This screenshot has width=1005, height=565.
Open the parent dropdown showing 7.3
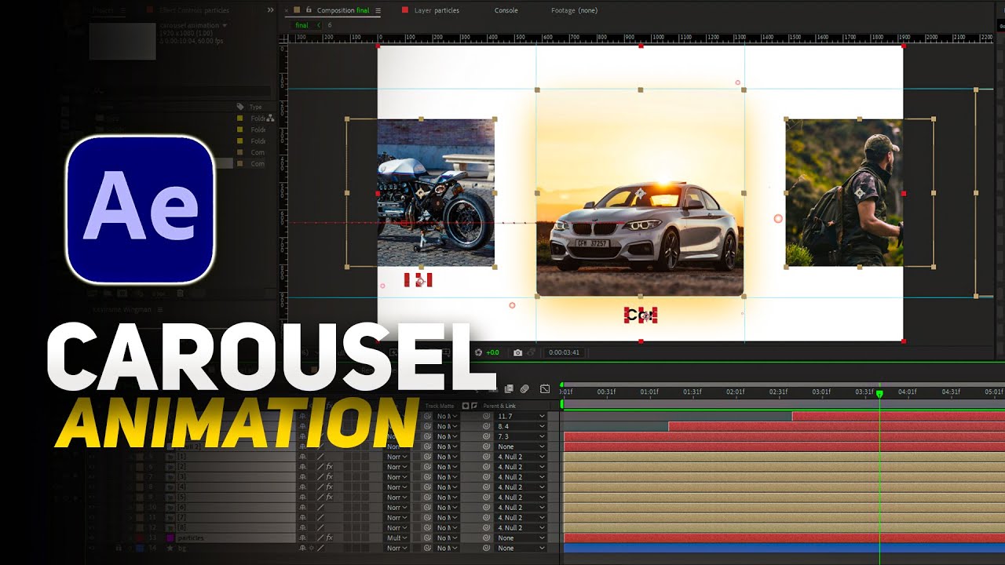(521, 436)
